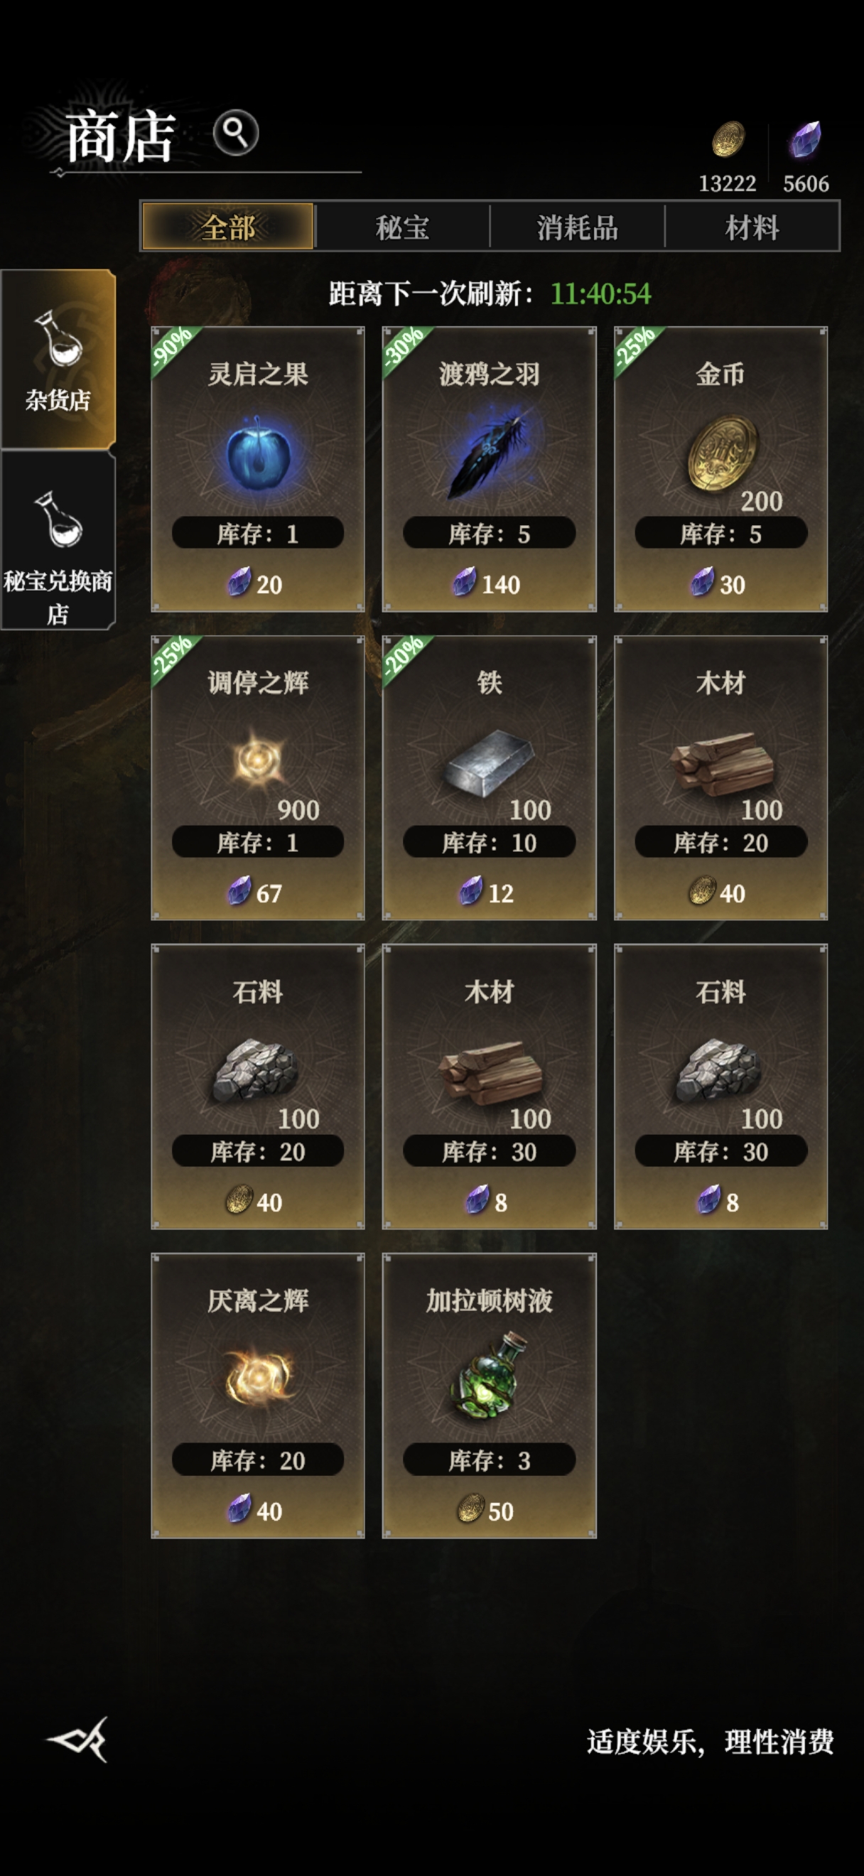The height and width of the screenshot is (1876, 864).
Task: Open the shop search magnifier icon
Action: (235, 133)
